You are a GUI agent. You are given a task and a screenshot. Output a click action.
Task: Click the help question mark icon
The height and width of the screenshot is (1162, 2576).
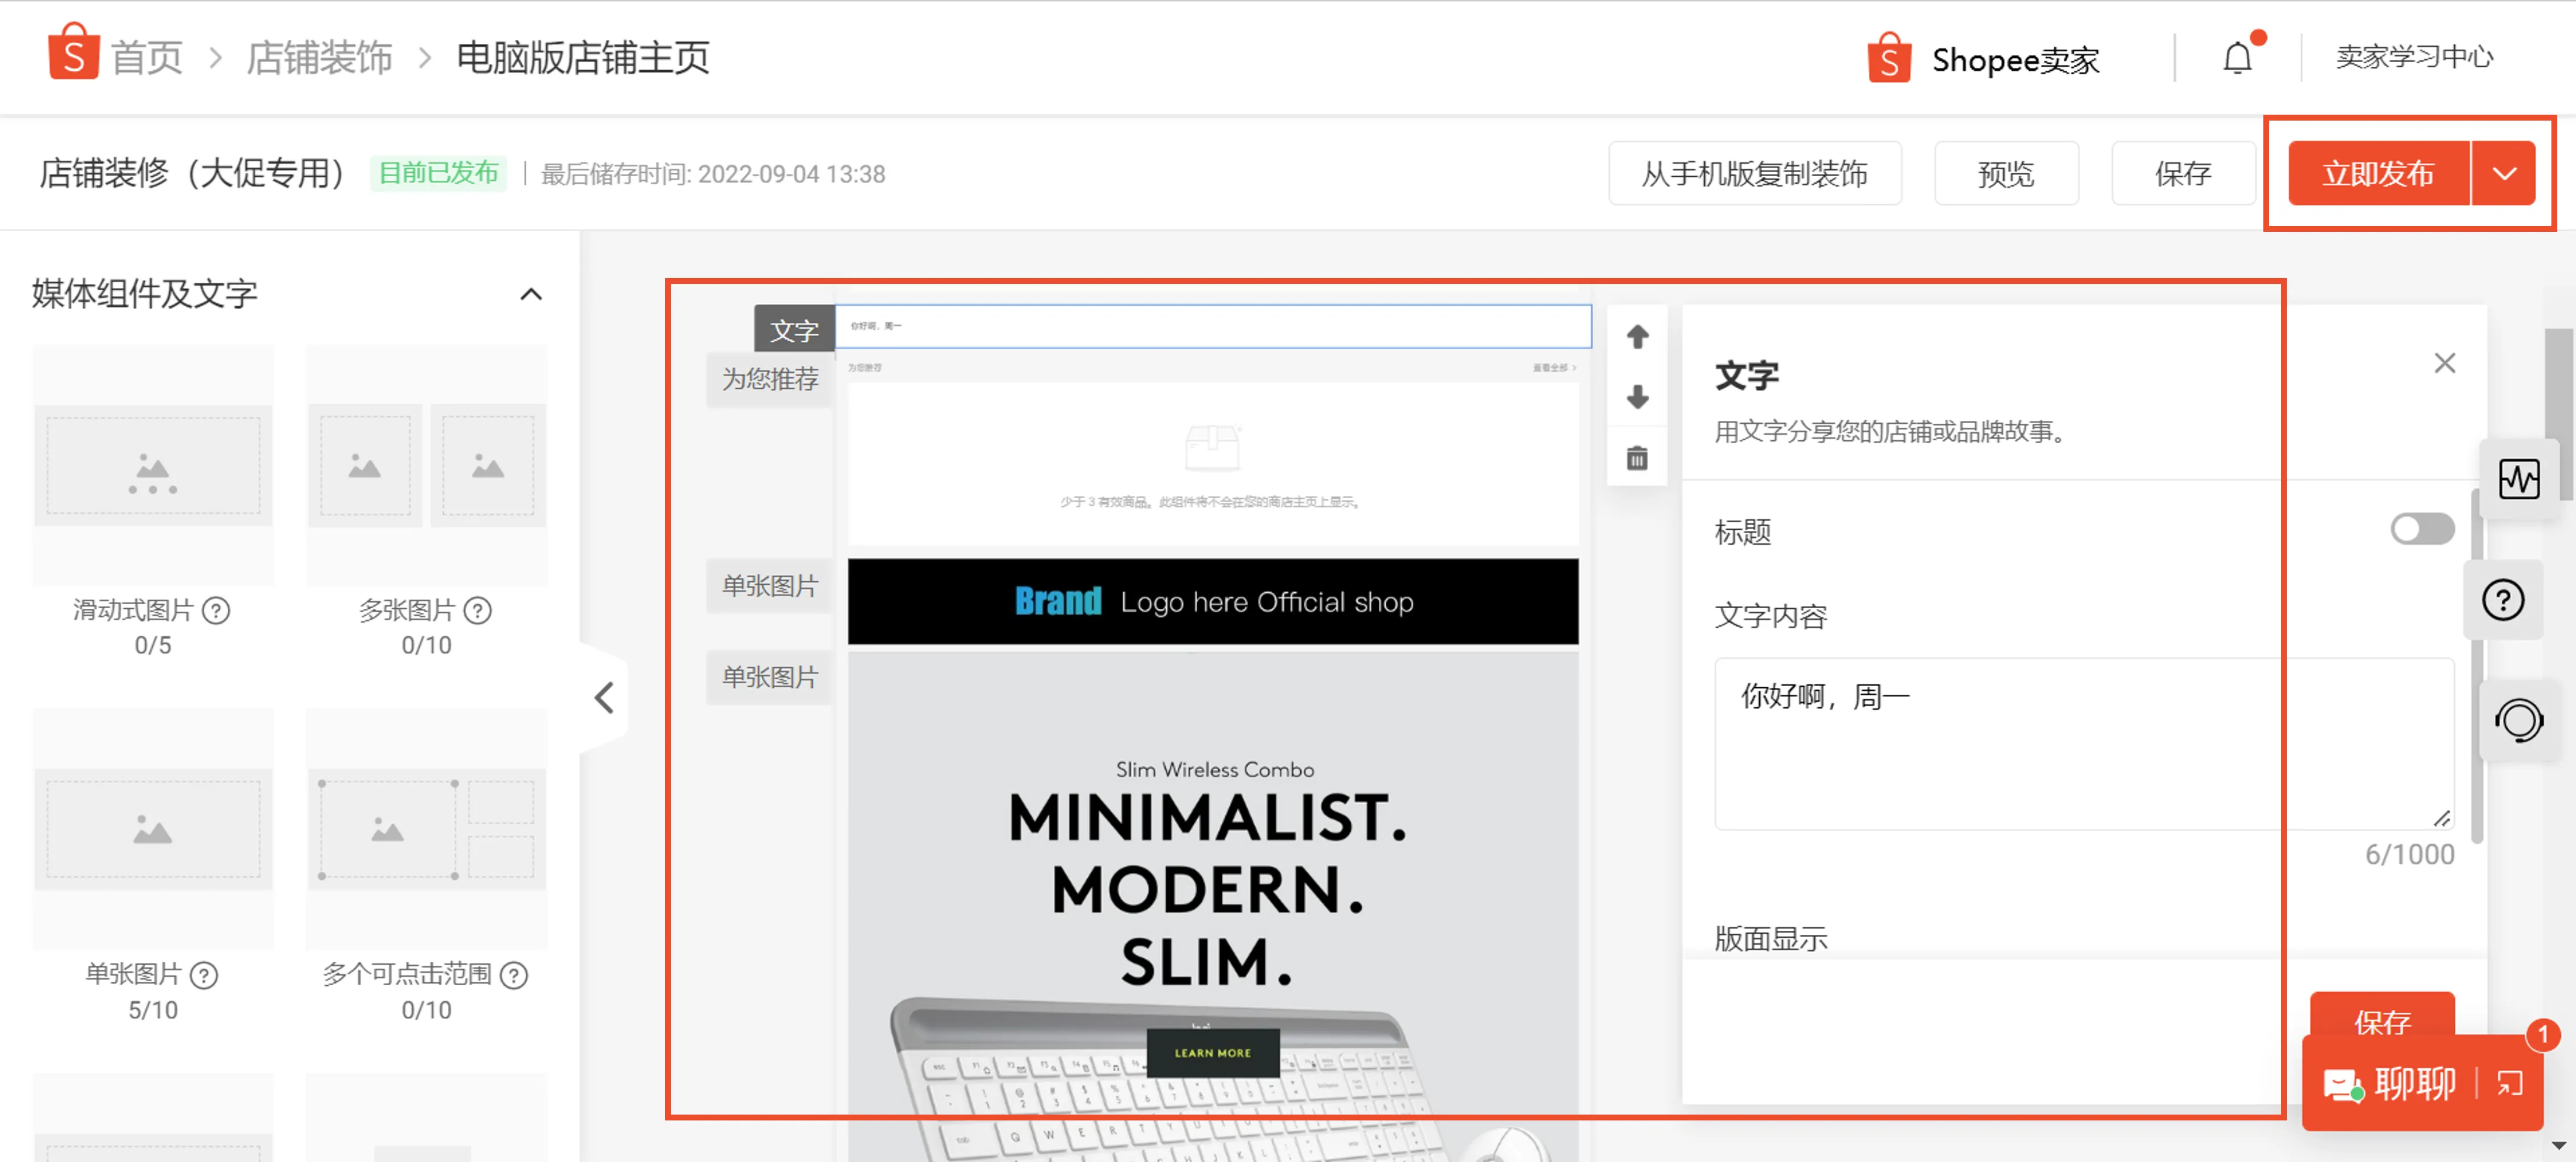[x=2503, y=600]
